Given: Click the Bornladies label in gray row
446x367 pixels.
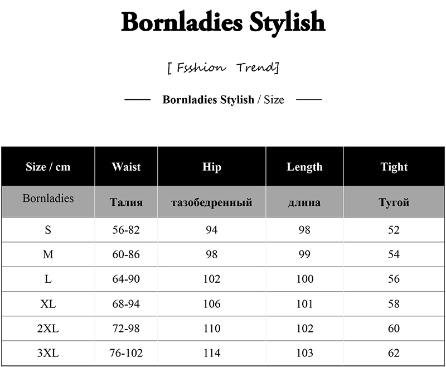Looking at the screenshot, I should (x=48, y=199).
